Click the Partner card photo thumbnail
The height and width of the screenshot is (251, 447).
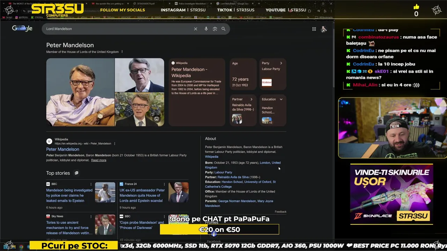click(x=237, y=119)
